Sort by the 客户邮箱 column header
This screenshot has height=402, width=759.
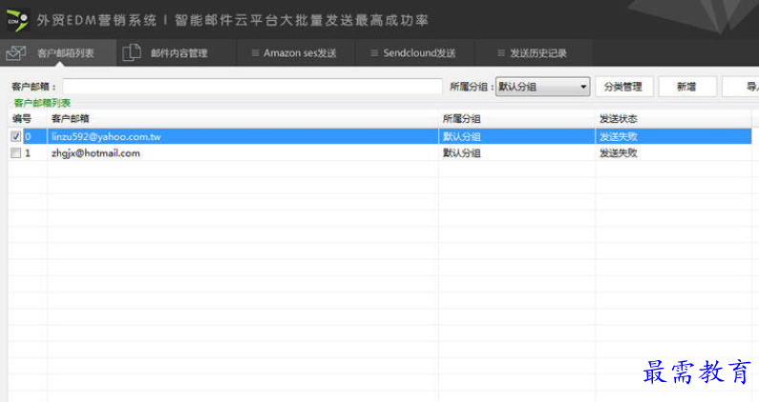[242, 119]
